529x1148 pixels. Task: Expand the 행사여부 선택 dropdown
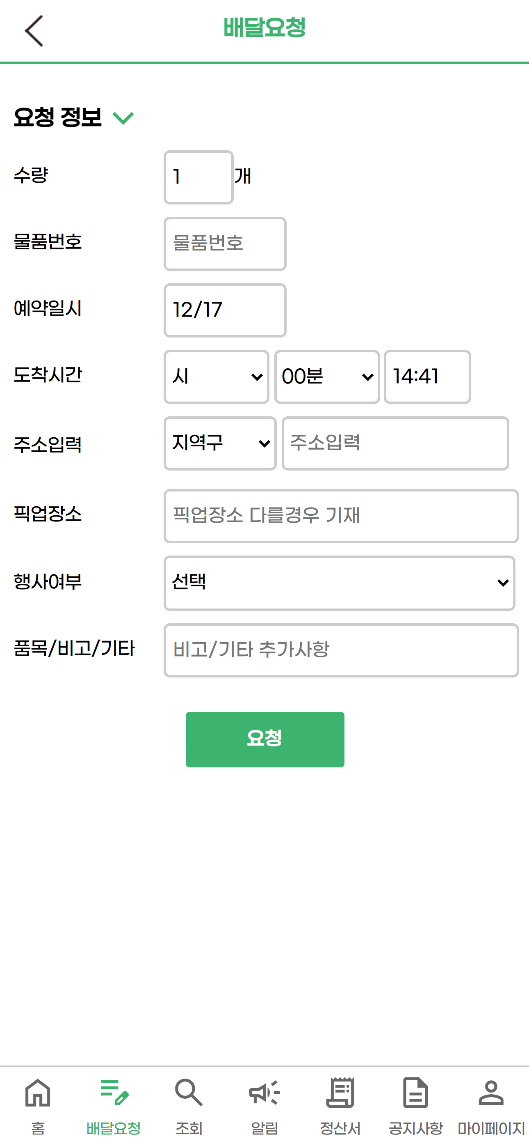[x=339, y=583]
